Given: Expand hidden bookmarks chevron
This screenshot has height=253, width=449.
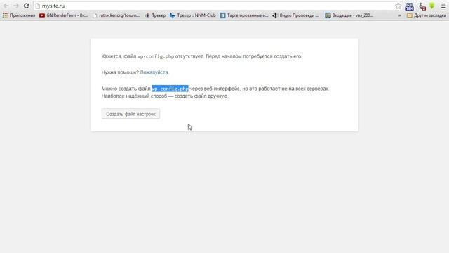Looking at the screenshot, I should [400, 15].
